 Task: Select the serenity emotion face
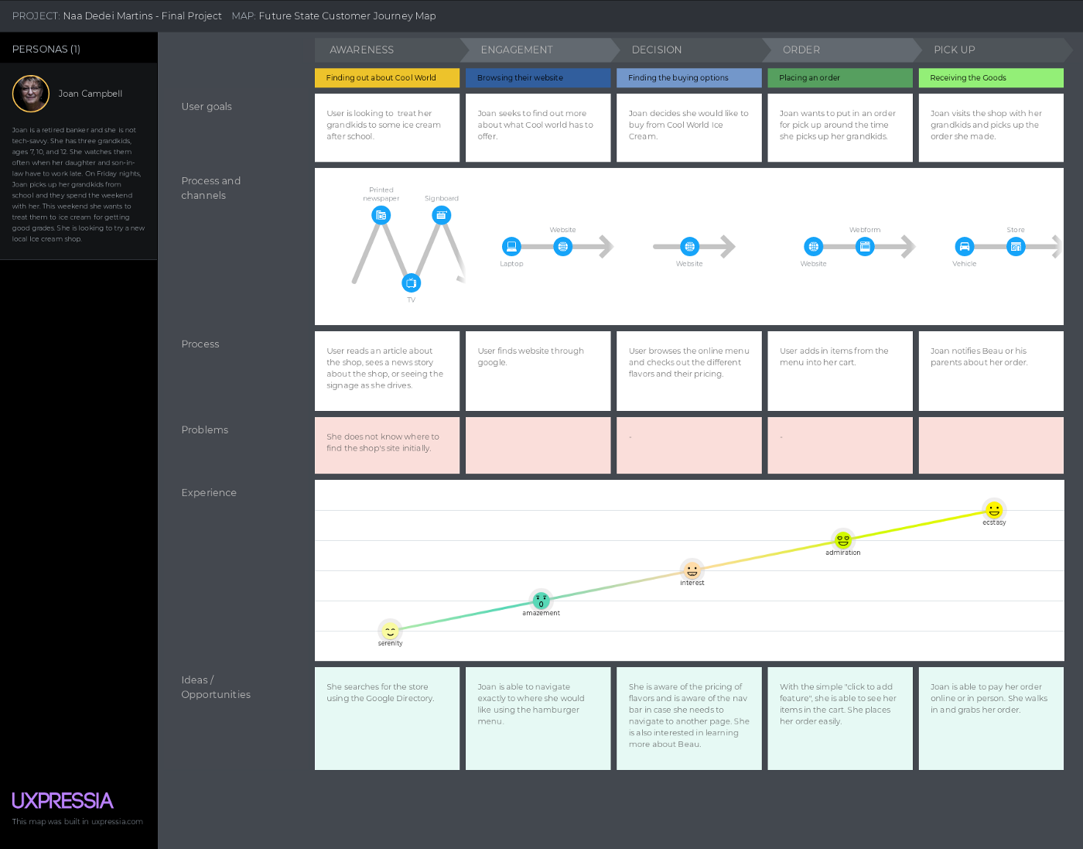[390, 631]
